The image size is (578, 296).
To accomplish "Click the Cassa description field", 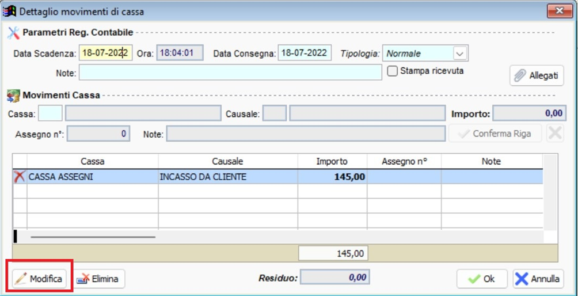I will 143,113.
